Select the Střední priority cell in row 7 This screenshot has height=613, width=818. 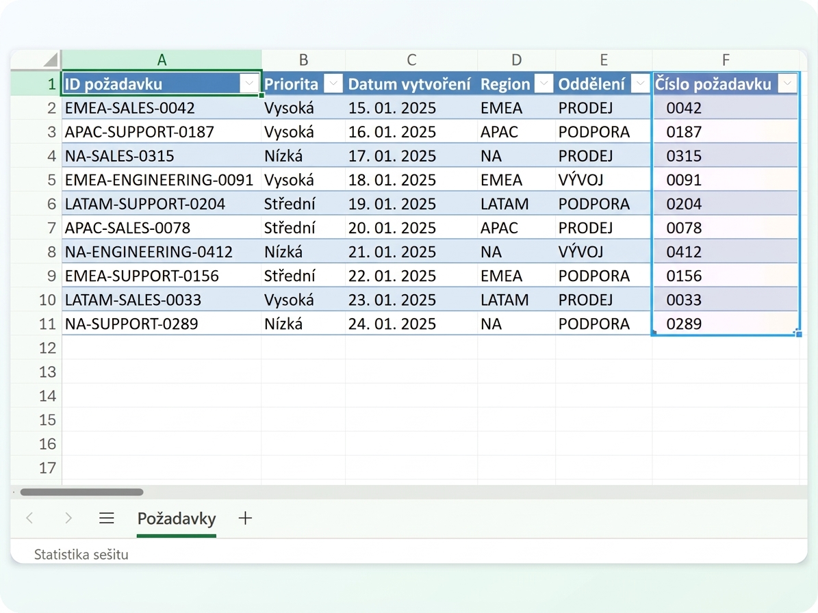pyautogui.click(x=303, y=228)
